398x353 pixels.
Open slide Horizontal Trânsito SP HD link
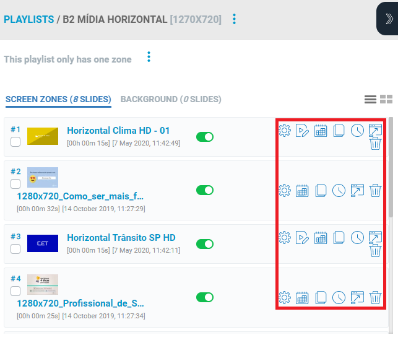tap(121, 238)
